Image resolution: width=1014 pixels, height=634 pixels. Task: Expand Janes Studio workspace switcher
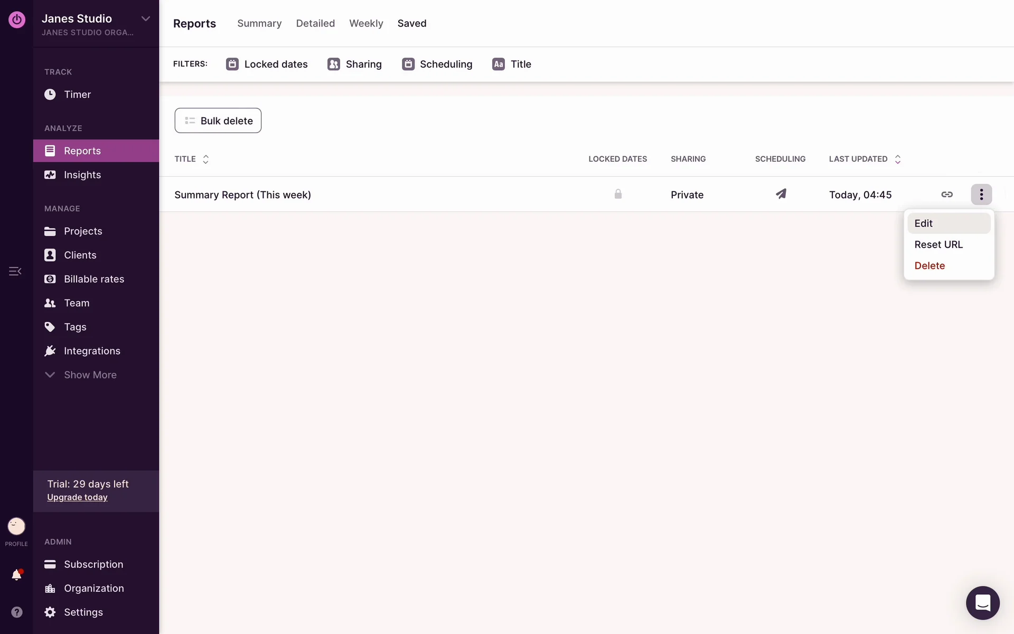point(145,18)
